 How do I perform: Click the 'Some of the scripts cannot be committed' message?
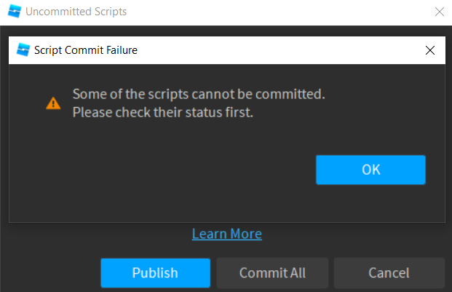(198, 94)
